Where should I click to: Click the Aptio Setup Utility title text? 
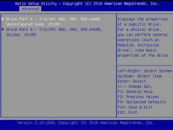click(x=36, y=4)
